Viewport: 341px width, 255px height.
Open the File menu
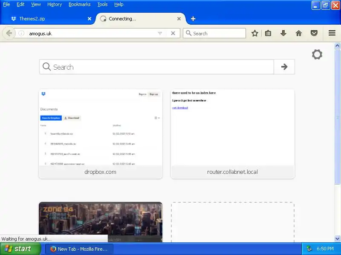[6, 4]
